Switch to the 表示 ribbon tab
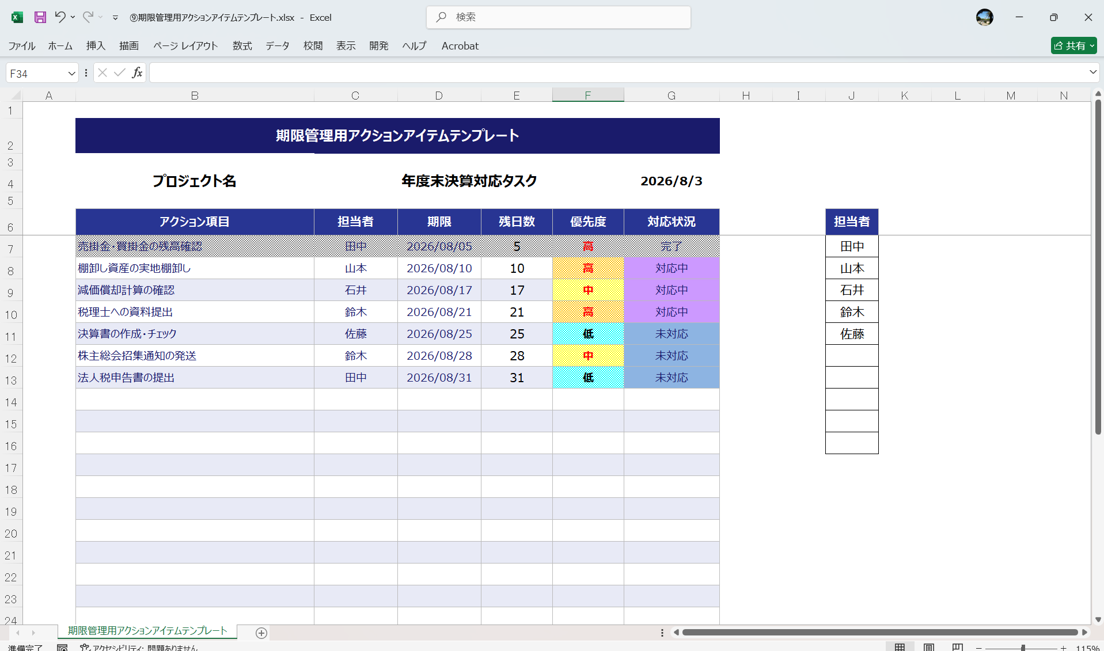This screenshot has height=651, width=1104. (x=346, y=45)
